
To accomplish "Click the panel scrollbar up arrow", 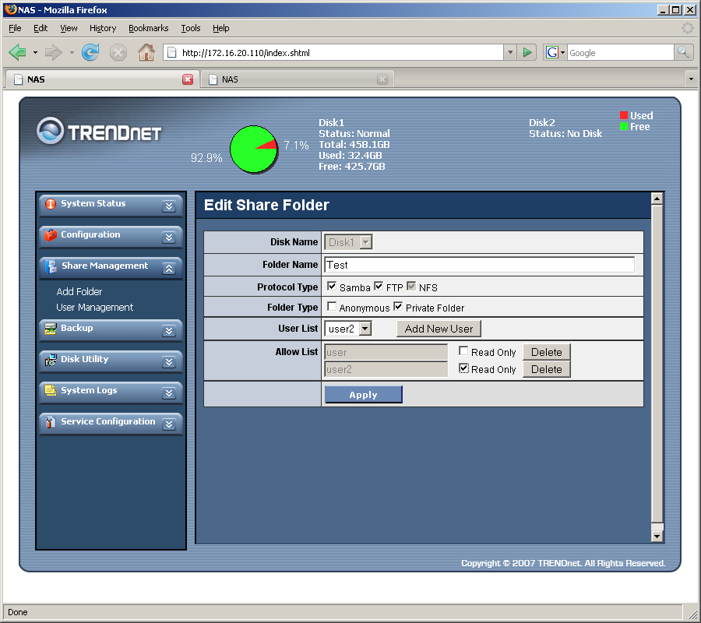I will 657,199.
